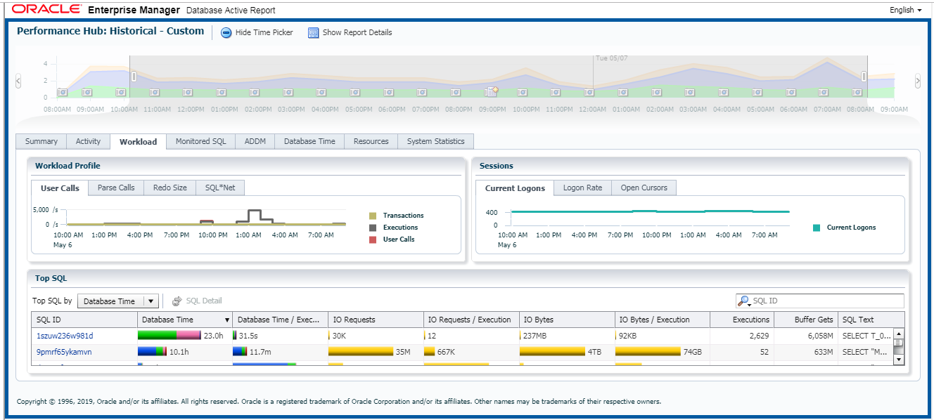
Task: Switch to the Monitored SQL tab
Action: point(200,141)
